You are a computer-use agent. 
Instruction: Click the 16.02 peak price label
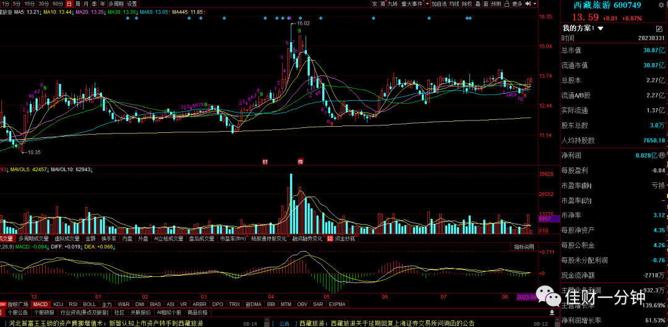pos(303,23)
